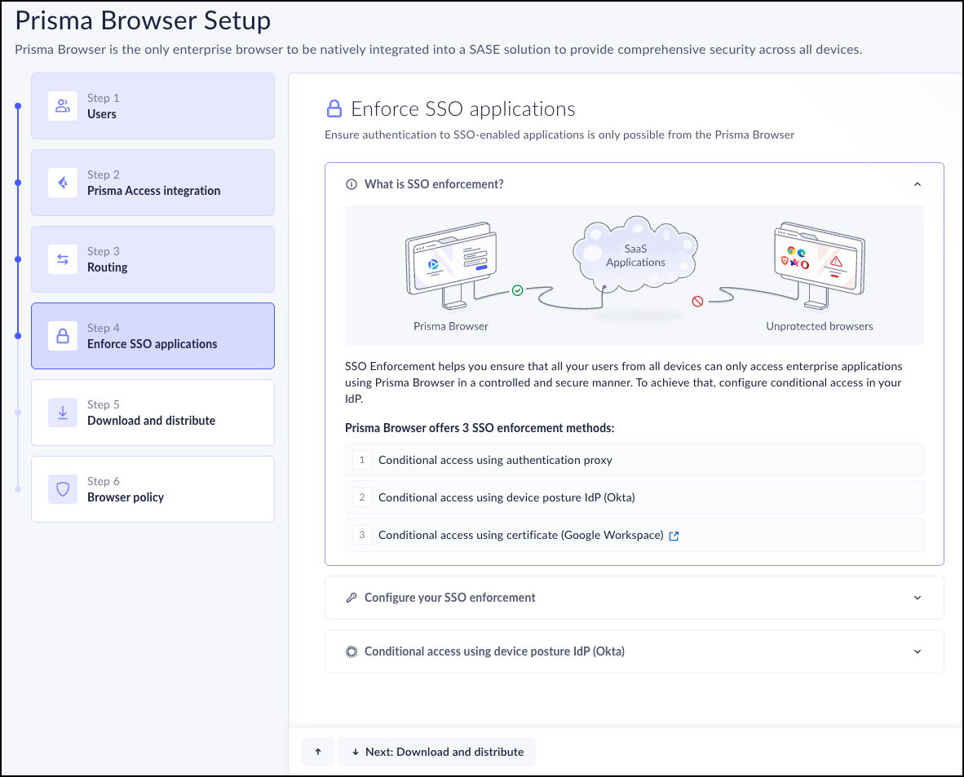Viewport: 964px width, 777px height.
Task: Click the key icon beside Configure SSO
Action: pyautogui.click(x=352, y=598)
